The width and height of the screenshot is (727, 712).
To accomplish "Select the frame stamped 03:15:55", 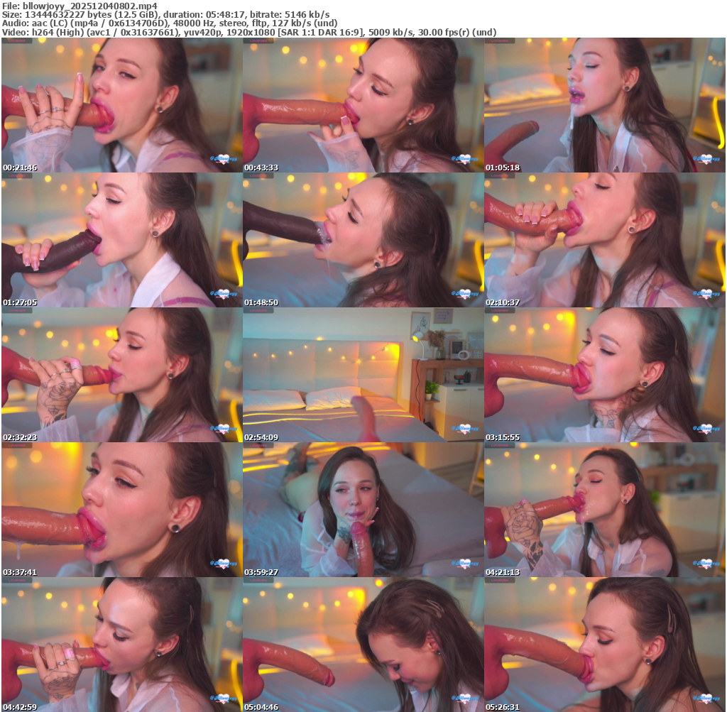I will point(605,375).
